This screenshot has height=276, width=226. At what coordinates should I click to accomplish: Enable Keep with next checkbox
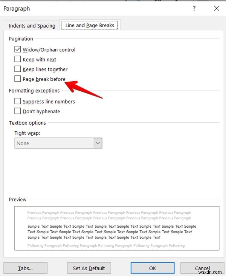pyautogui.click(x=18, y=59)
